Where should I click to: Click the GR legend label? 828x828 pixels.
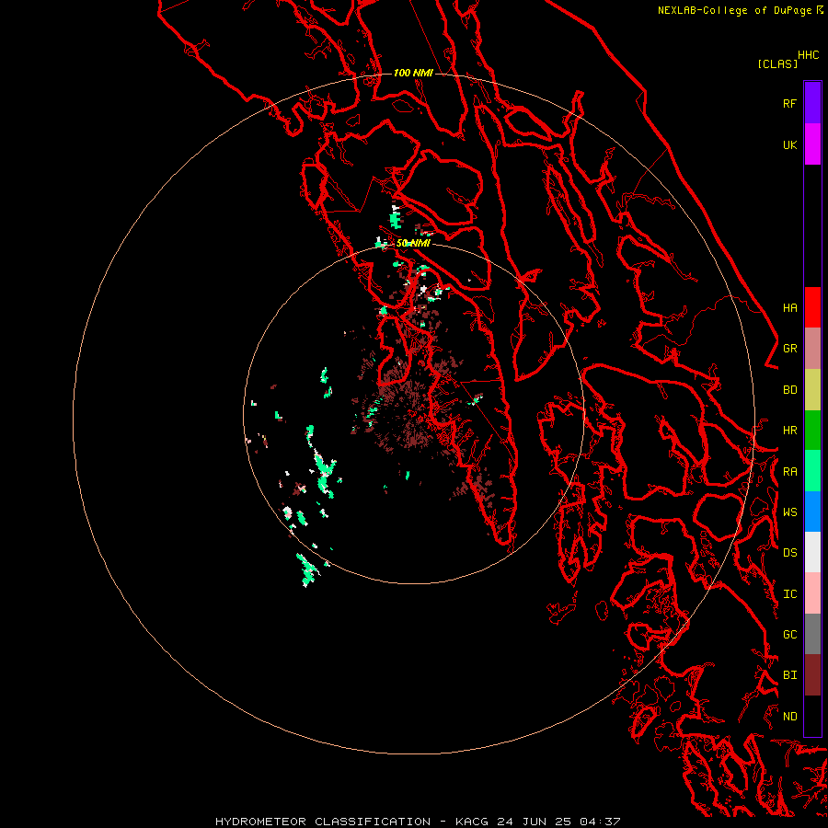pyautogui.click(x=789, y=349)
